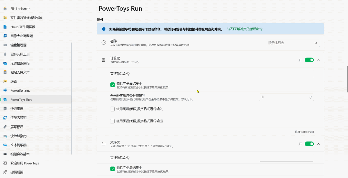Click the 文件夹 直接激活命令 input field
The height and width of the screenshot is (178, 348).
[287, 158]
